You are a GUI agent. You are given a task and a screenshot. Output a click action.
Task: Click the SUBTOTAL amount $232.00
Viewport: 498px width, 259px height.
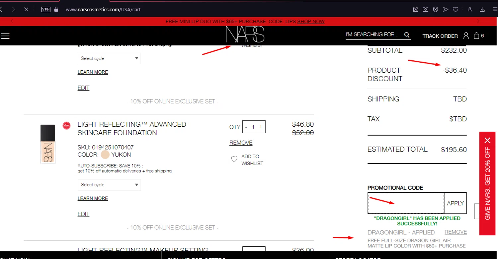(x=454, y=50)
